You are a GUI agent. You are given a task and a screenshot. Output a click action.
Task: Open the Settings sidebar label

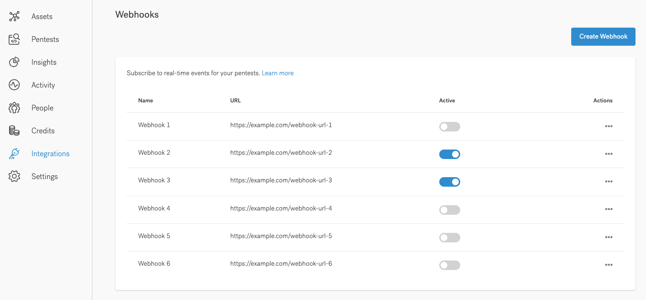[x=45, y=177]
